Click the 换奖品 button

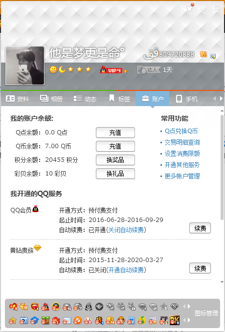click(x=115, y=160)
